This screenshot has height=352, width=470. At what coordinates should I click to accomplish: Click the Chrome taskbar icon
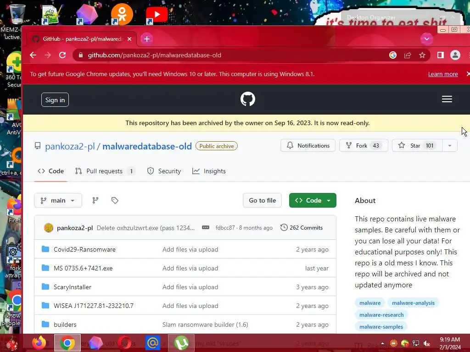click(x=67, y=343)
